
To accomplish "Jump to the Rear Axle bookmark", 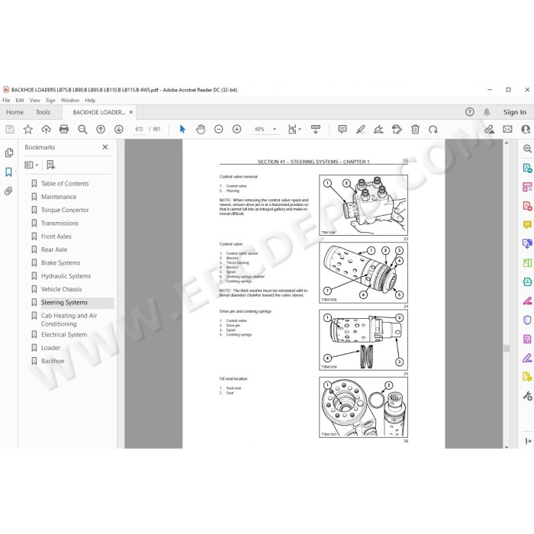I will pos(54,249).
